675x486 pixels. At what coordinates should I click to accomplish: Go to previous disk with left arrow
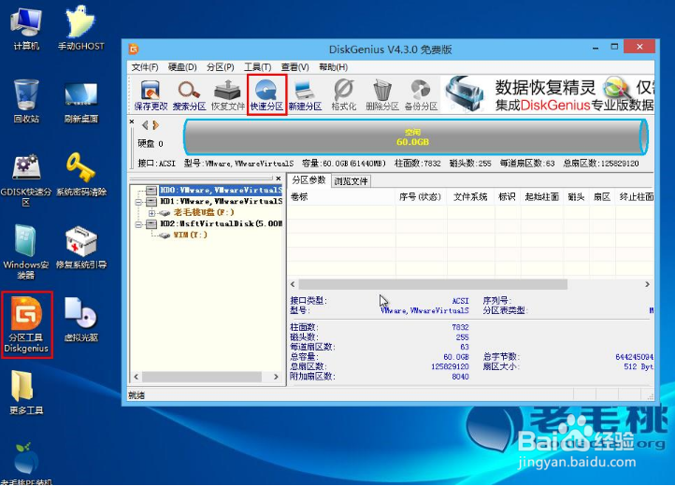[145, 125]
